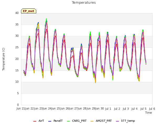This screenshot has height=126, width=168.
Task: Click the EP_met label box
Action: [x=29, y=11]
